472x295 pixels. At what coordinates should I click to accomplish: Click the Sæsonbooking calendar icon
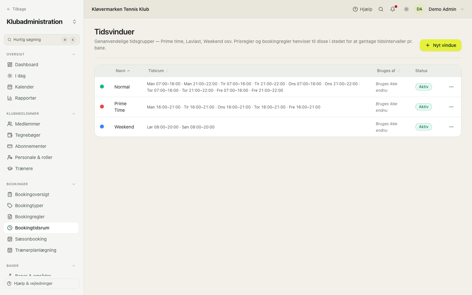click(10, 239)
